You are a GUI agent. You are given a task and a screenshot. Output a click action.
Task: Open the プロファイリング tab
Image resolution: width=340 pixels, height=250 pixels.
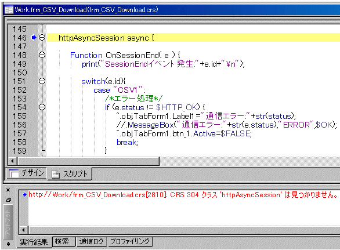(130, 241)
